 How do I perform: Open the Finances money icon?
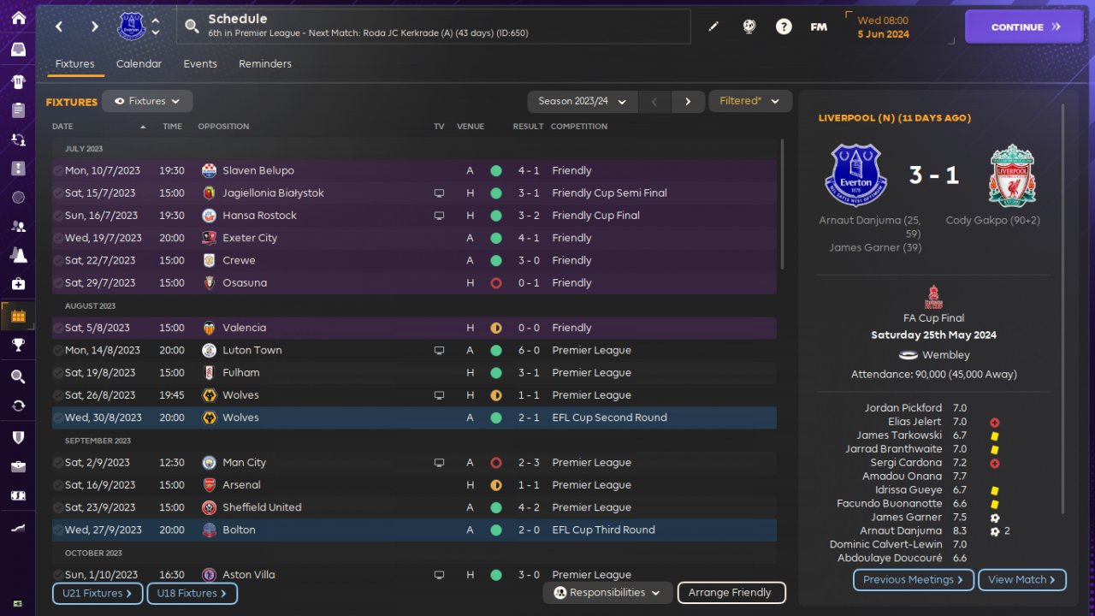click(x=18, y=496)
